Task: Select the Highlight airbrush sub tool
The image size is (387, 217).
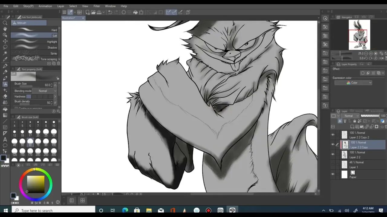Action: click(x=34, y=41)
